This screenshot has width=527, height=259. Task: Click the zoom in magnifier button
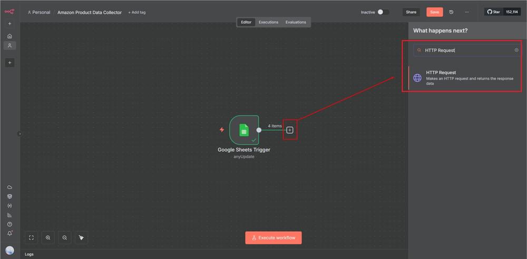(x=48, y=238)
